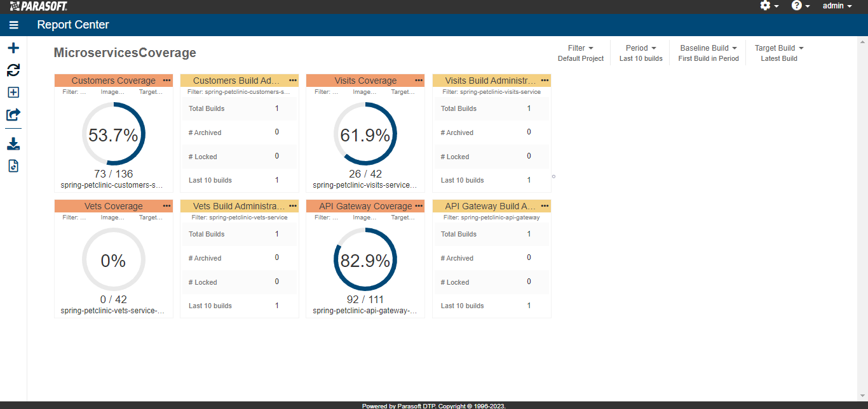868x409 pixels.
Task: Click the spring-petclinic-visits-service… label under the donut
Action: tap(365, 186)
